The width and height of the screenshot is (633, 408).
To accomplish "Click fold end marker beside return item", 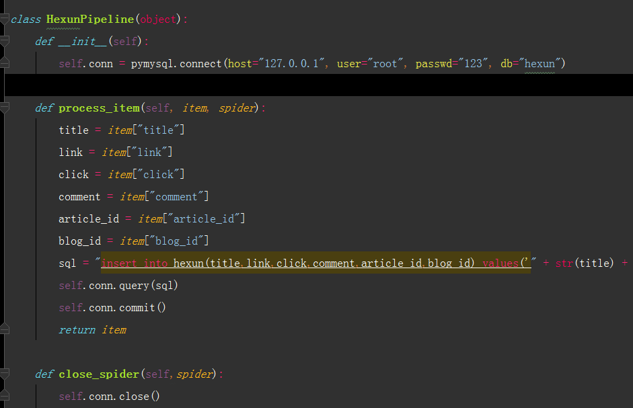I will [5, 329].
